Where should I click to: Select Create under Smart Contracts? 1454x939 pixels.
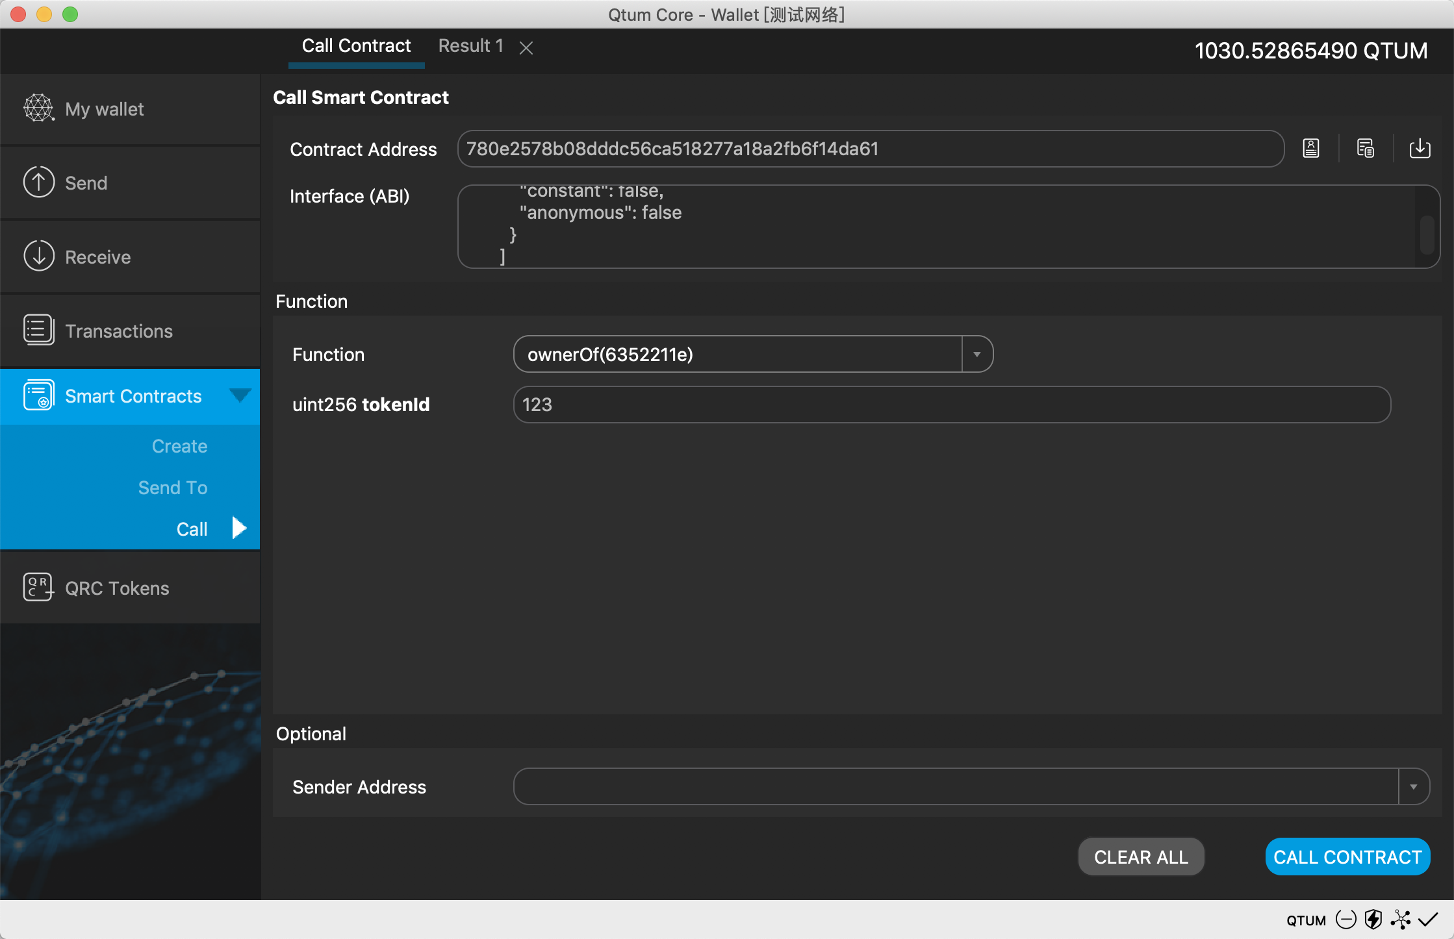(179, 447)
